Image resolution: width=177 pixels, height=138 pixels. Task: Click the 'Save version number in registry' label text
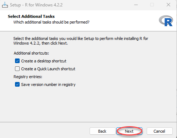48,85
